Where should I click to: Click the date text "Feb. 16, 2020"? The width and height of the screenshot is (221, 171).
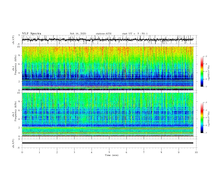point(78,34)
